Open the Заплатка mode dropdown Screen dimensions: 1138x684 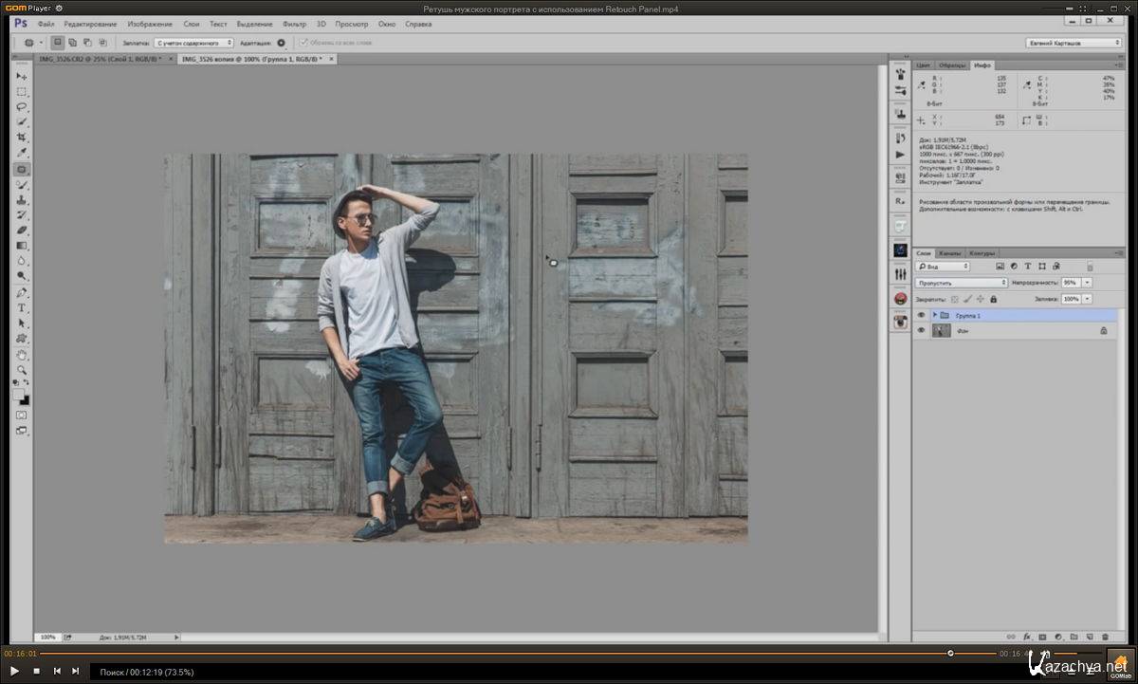(193, 43)
